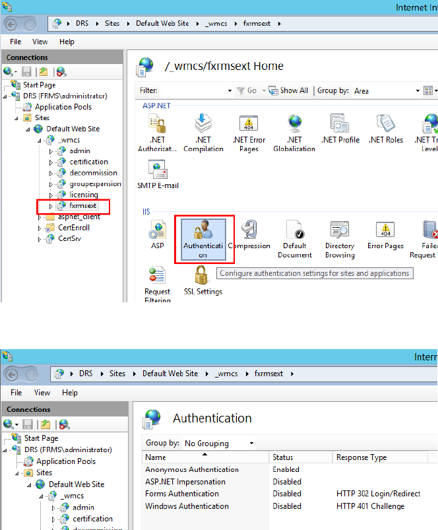This screenshot has height=530, width=438.
Task: Select Windows Authentication row
Action: pyautogui.click(x=290, y=506)
